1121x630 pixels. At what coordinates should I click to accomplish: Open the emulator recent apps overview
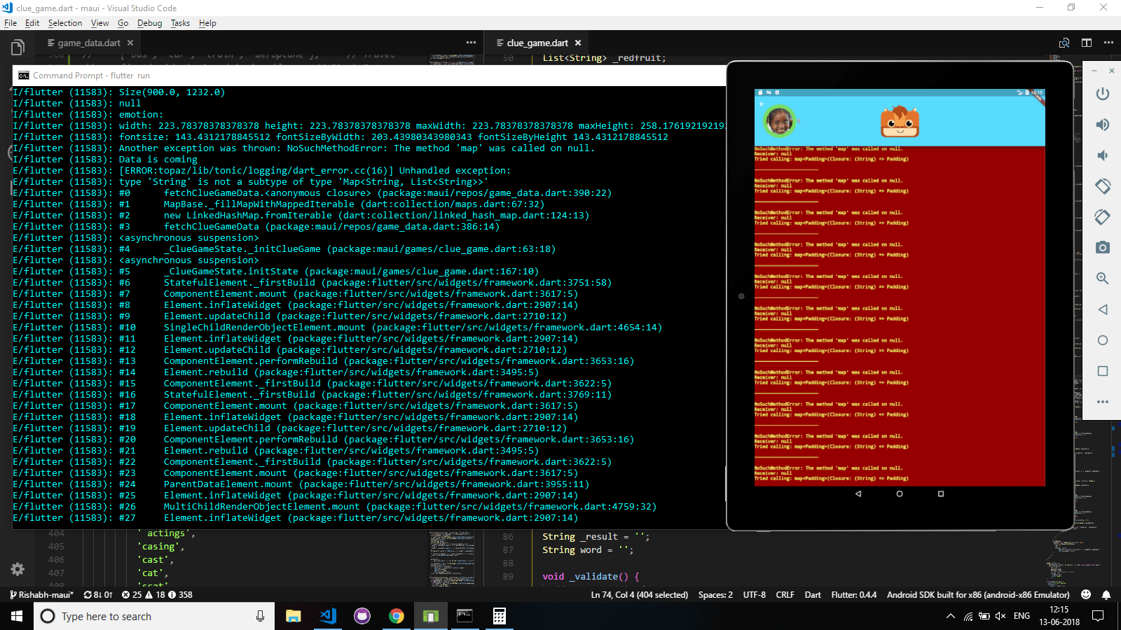coord(1102,370)
